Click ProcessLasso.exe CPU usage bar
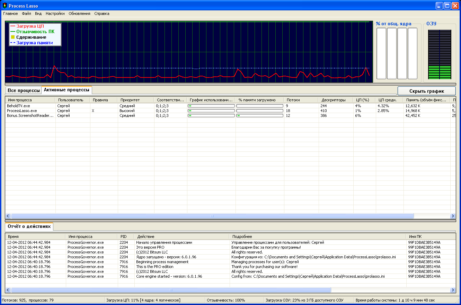Viewport: 461px width, 305px height. [x=211, y=111]
